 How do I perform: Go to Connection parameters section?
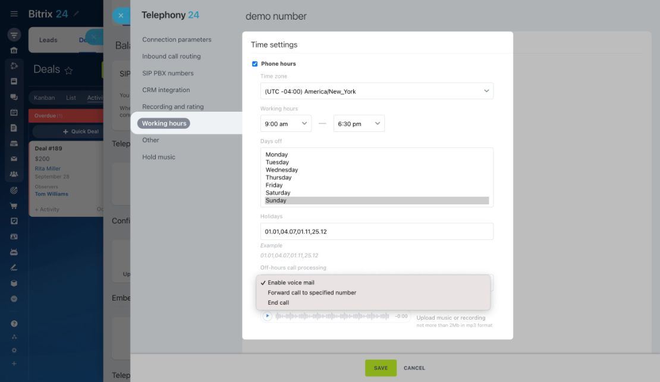pyautogui.click(x=177, y=40)
